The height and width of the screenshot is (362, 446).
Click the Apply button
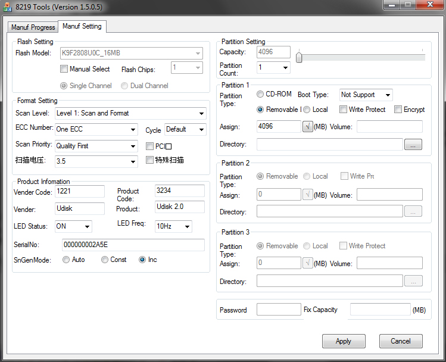pyautogui.click(x=344, y=341)
